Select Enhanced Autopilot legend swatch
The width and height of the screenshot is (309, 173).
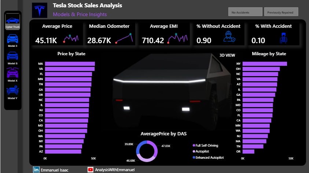(x=194, y=158)
